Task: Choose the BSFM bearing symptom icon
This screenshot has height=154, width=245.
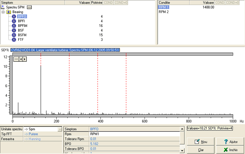Action: click(14, 35)
